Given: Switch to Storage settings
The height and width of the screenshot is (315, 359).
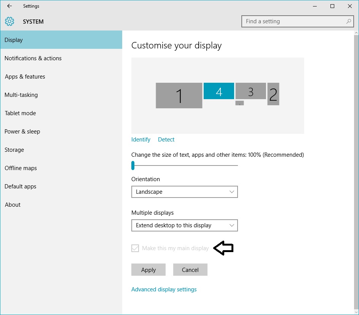Looking at the screenshot, I should pyautogui.click(x=14, y=150).
